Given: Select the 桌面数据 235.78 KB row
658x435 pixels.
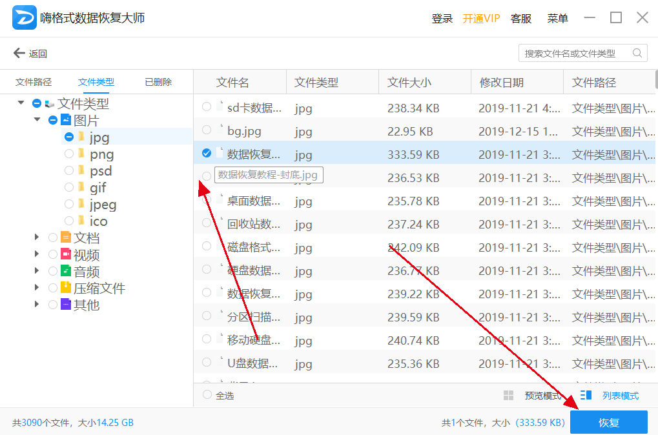Looking at the screenshot, I should 425,201.
